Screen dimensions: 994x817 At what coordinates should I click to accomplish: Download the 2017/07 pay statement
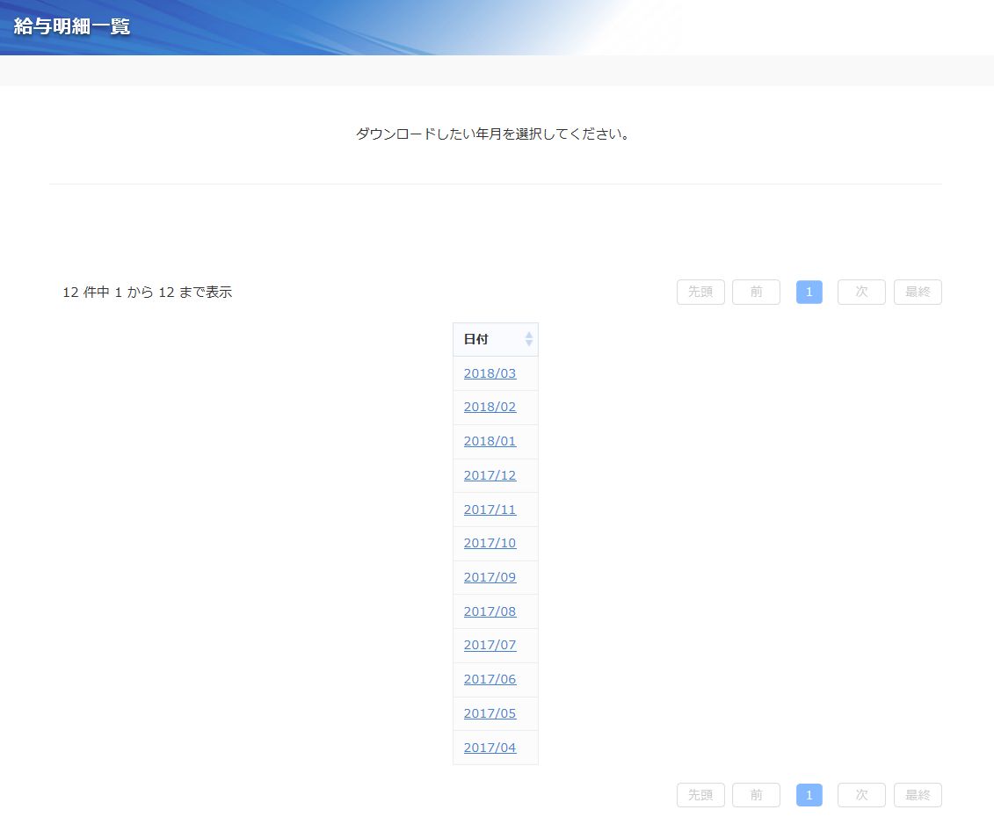(490, 645)
